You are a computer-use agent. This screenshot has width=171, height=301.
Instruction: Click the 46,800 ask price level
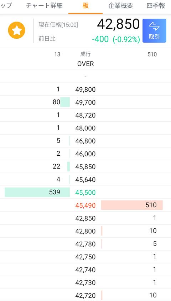tap(85, 141)
